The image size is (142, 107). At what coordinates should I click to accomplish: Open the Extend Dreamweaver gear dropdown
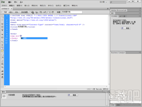click(16, 2)
